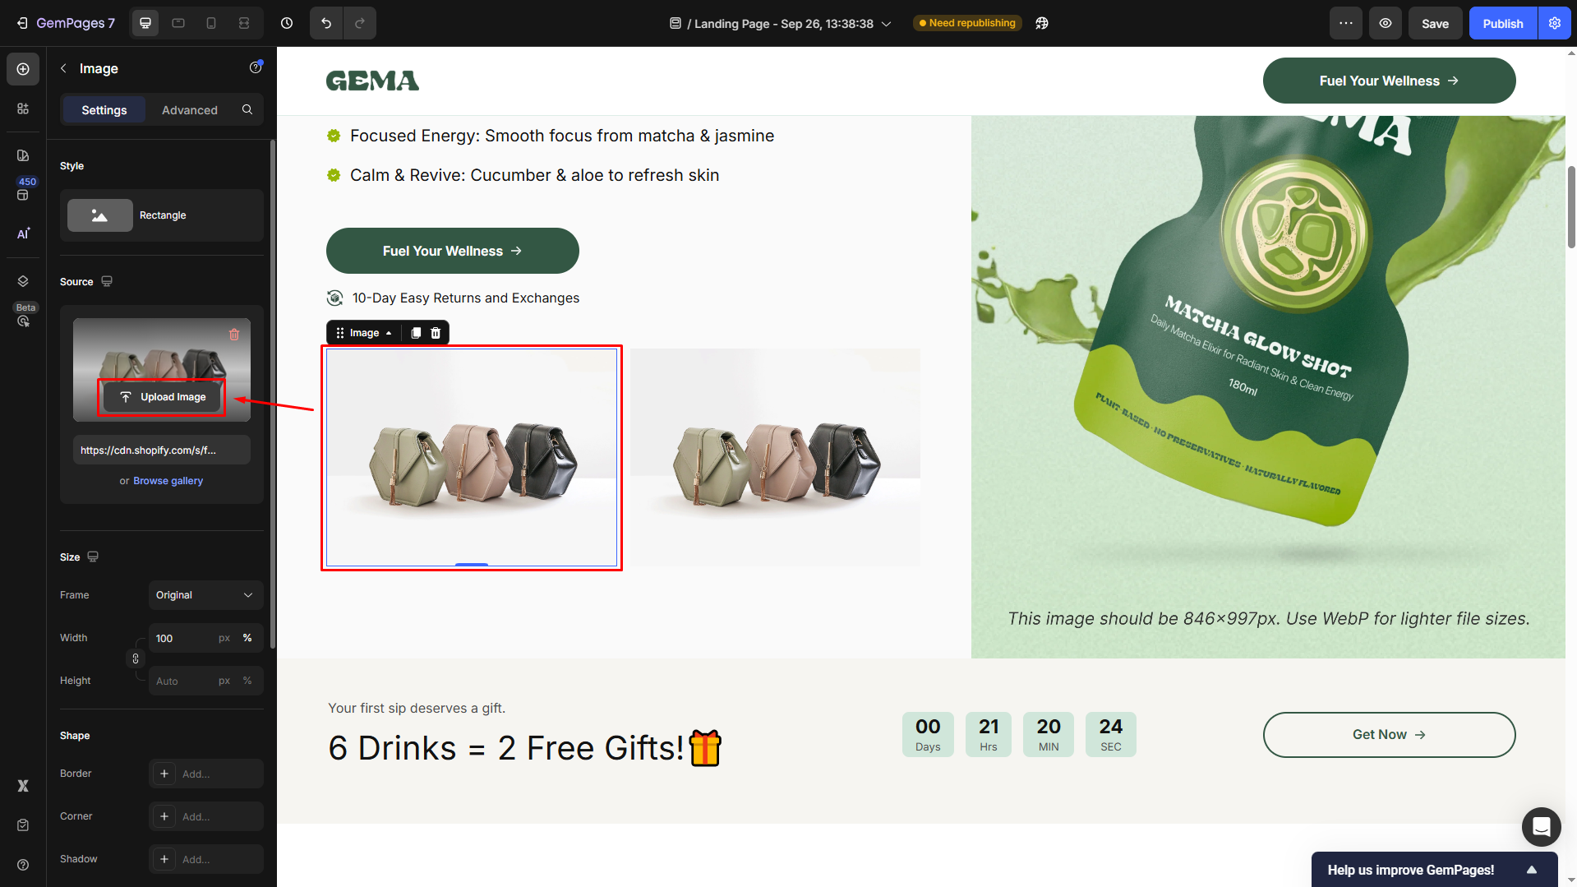Viewport: 1577px width, 887px height.
Task: Expand the Help us improve GemPages panel
Action: coord(1531,870)
